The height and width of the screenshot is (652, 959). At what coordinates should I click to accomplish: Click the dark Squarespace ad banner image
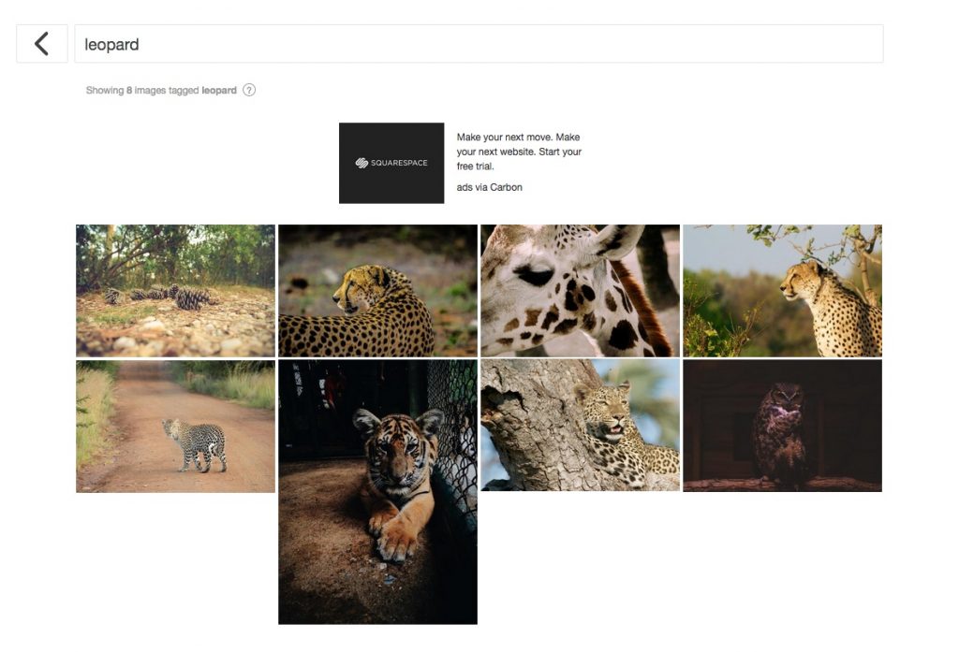click(x=391, y=162)
